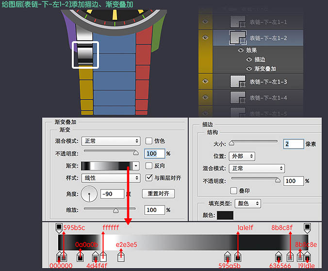Open gradient overlay 混合模式 dropdown
This screenshot has width=328, height=271.
pyautogui.click(x=111, y=141)
